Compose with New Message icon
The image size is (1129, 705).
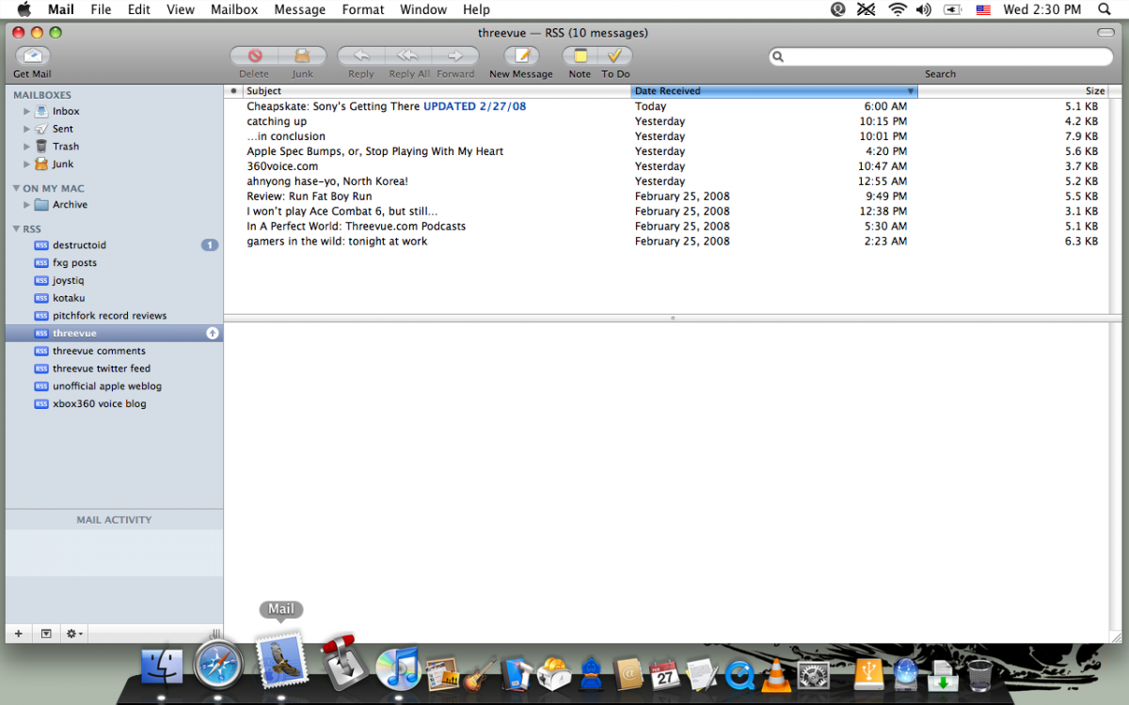pos(521,56)
